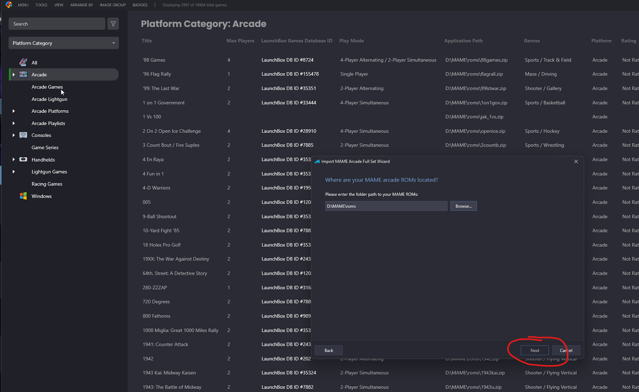The width and height of the screenshot is (639, 392).
Task: Expand the Lightgun Games node
Action: (14, 172)
